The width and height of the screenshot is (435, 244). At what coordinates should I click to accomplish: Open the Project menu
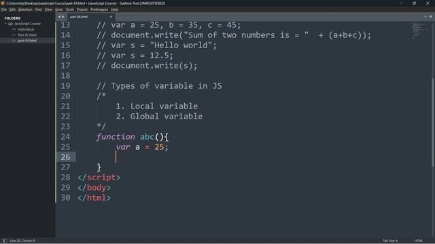[x=82, y=9]
